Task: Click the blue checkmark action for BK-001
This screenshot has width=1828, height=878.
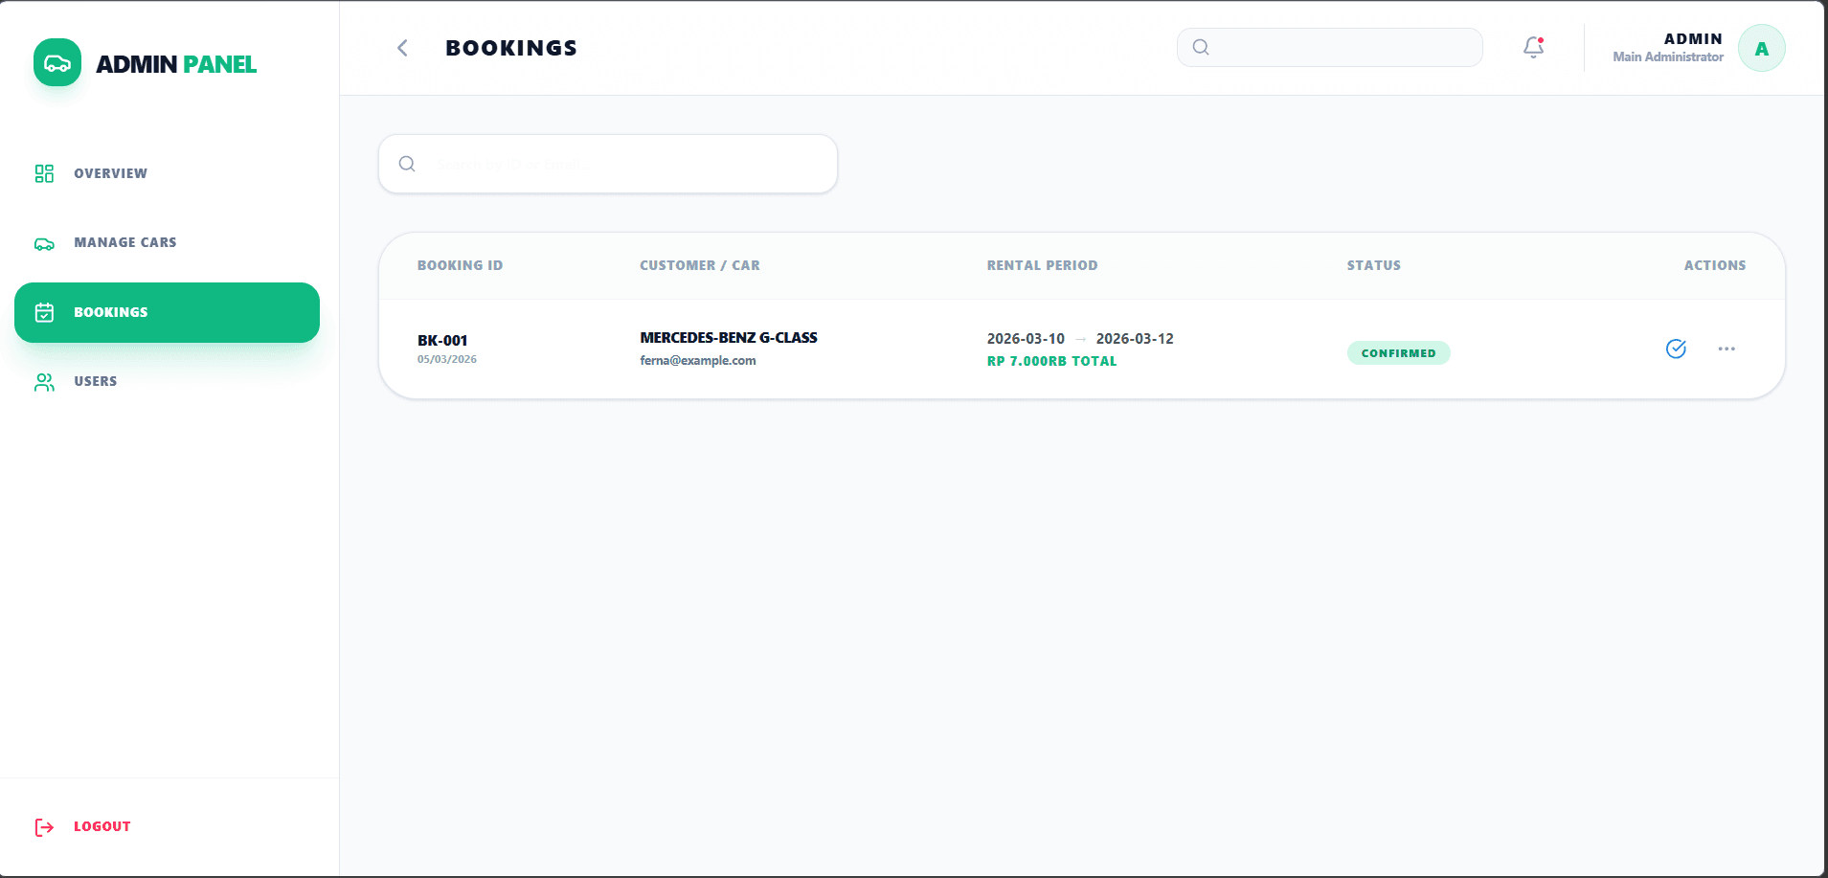Action: 1676,349
